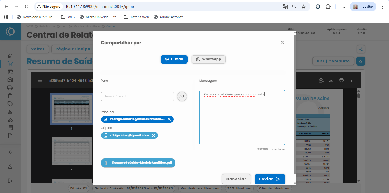Remove rodrigo.roberto principal email chip

pos(169,119)
